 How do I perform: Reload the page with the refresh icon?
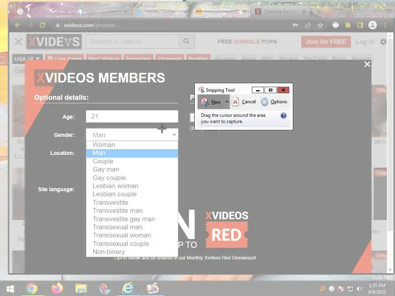tap(42, 25)
